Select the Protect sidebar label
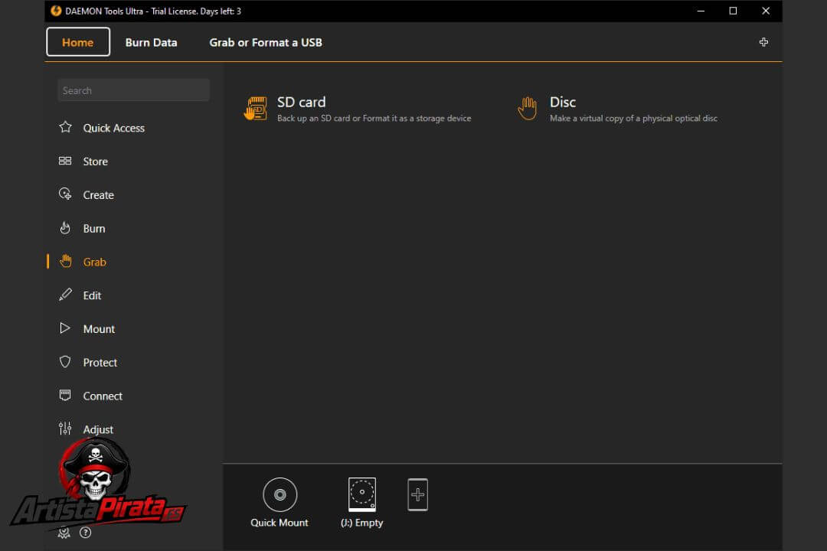Image resolution: width=827 pixels, height=551 pixels. [100, 363]
